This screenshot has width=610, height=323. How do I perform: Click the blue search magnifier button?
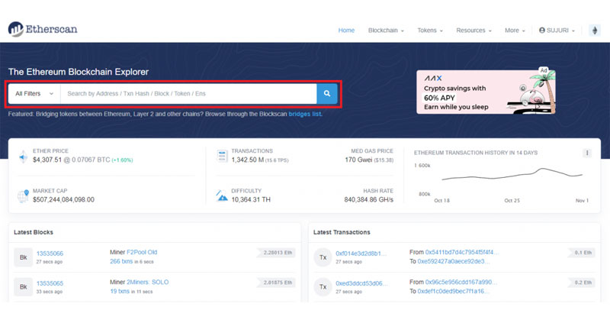point(327,93)
